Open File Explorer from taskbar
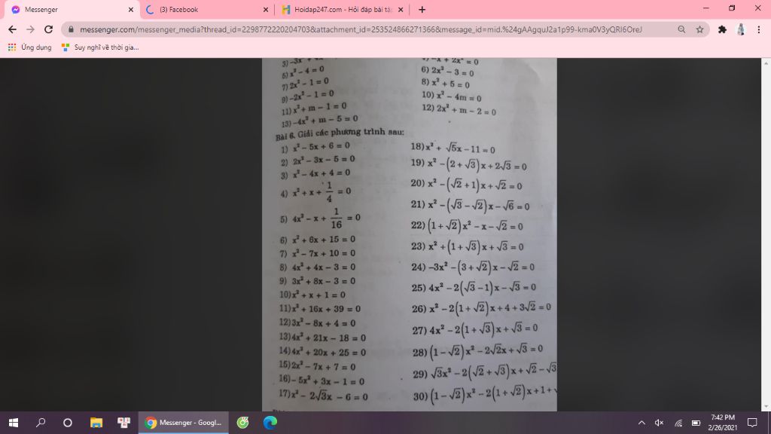This screenshot has height=434, width=771. point(96,423)
